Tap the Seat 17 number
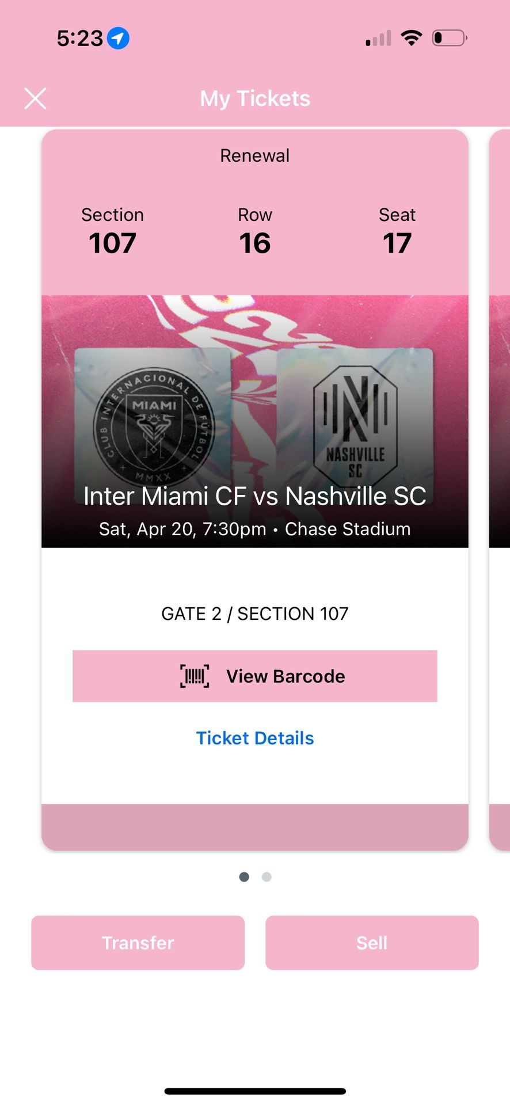Screen dimensions: 510x1105 tap(397, 243)
